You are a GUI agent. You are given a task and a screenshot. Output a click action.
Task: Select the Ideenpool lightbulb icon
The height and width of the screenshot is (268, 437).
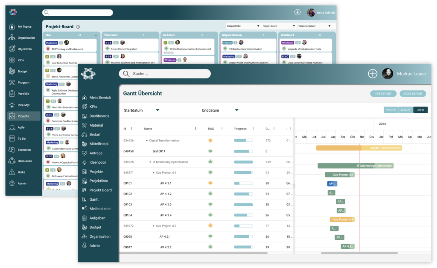click(x=84, y=162)
